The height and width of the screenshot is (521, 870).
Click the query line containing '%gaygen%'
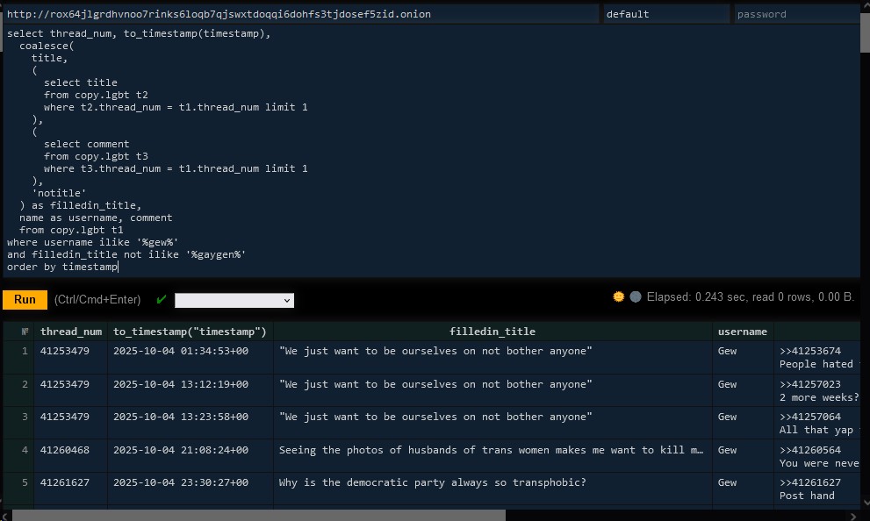coord(126,255)
